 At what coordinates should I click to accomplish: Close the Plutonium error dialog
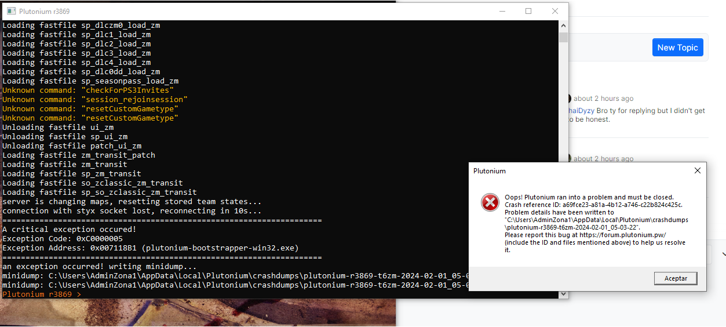click(x=698, y=170)
